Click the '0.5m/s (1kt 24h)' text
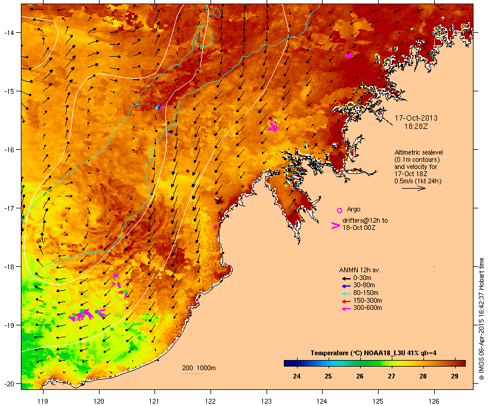 coord(418,181)
